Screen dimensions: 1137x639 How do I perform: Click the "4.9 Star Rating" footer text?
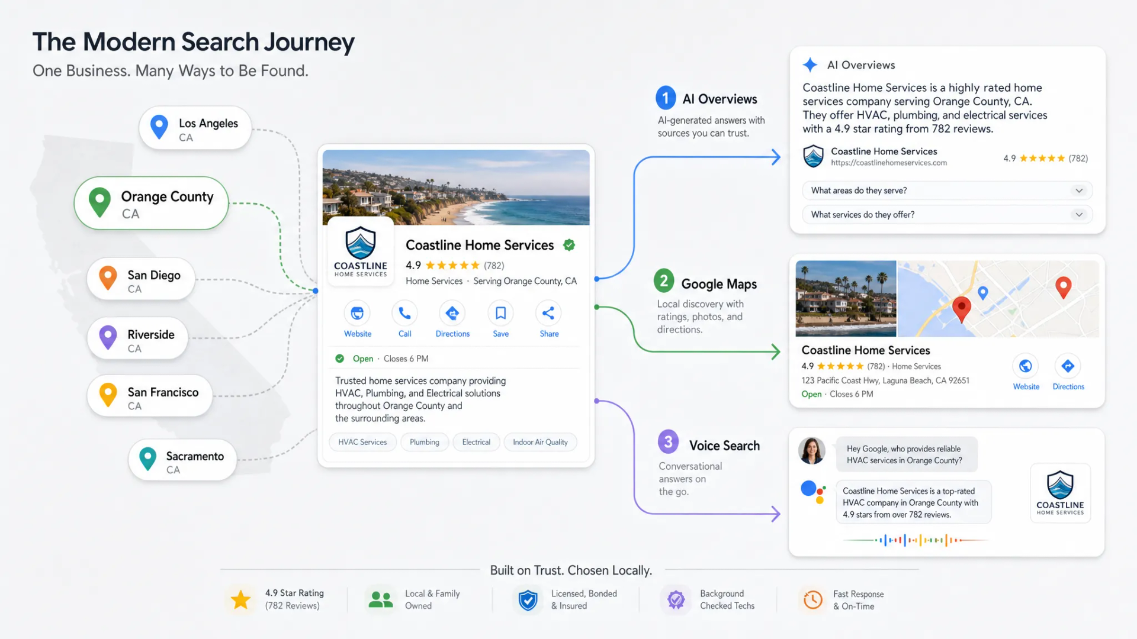[x=294, y=593]
